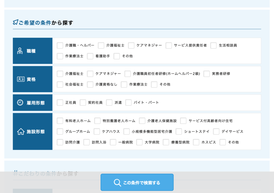Image resolution: width=274 pixels, height=193 pixels.
Task: Click the house icon beside 施設形態
Action: coord(21,132)
